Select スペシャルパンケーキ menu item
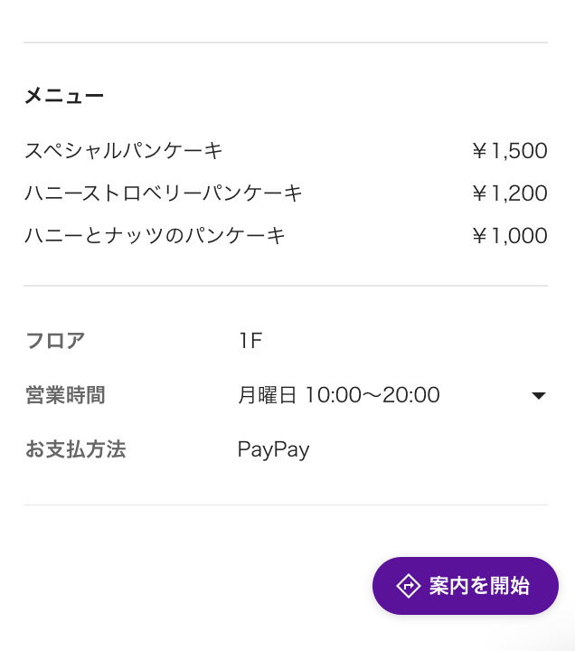This screenshot has height=651, width=575. (124, 150)
